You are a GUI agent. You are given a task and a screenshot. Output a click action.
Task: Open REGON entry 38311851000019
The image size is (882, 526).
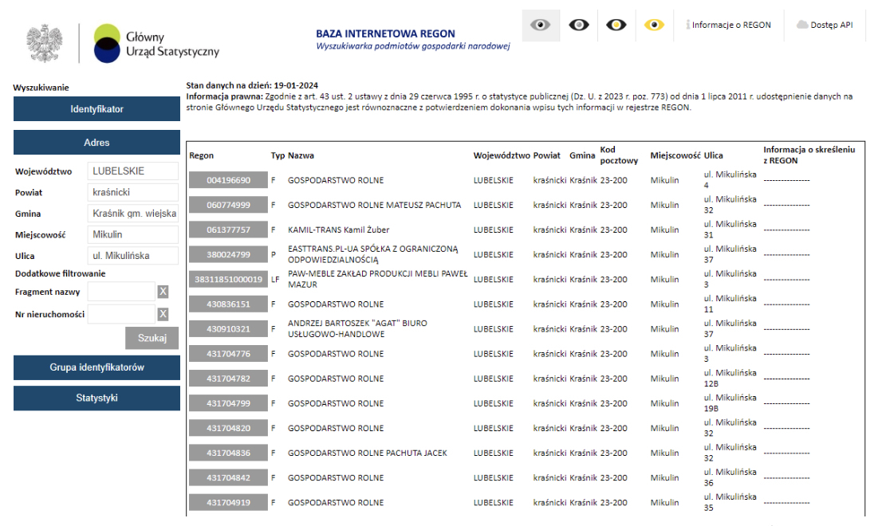pos(228,280)
